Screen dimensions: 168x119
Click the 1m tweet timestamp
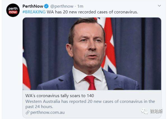coord(80,6)
